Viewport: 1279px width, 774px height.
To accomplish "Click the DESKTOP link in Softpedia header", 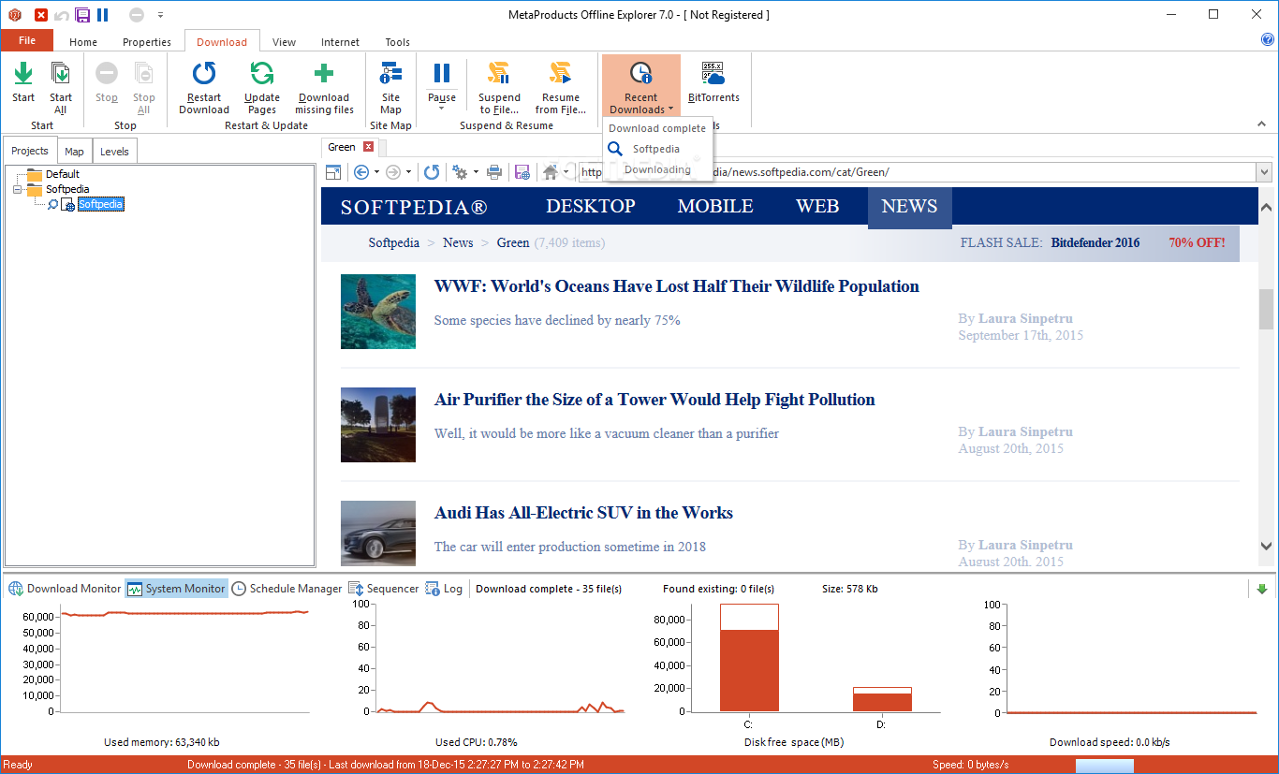I will point(591,207).
